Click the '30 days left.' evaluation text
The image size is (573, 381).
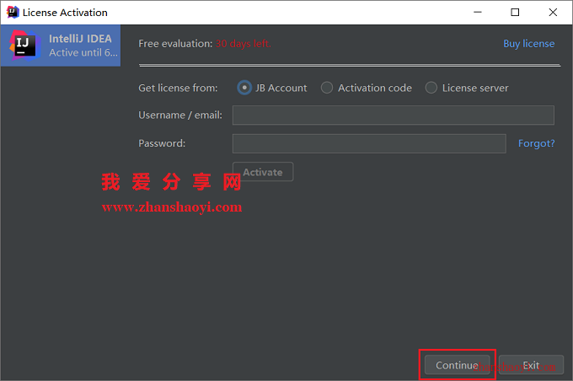click(243, 44)
